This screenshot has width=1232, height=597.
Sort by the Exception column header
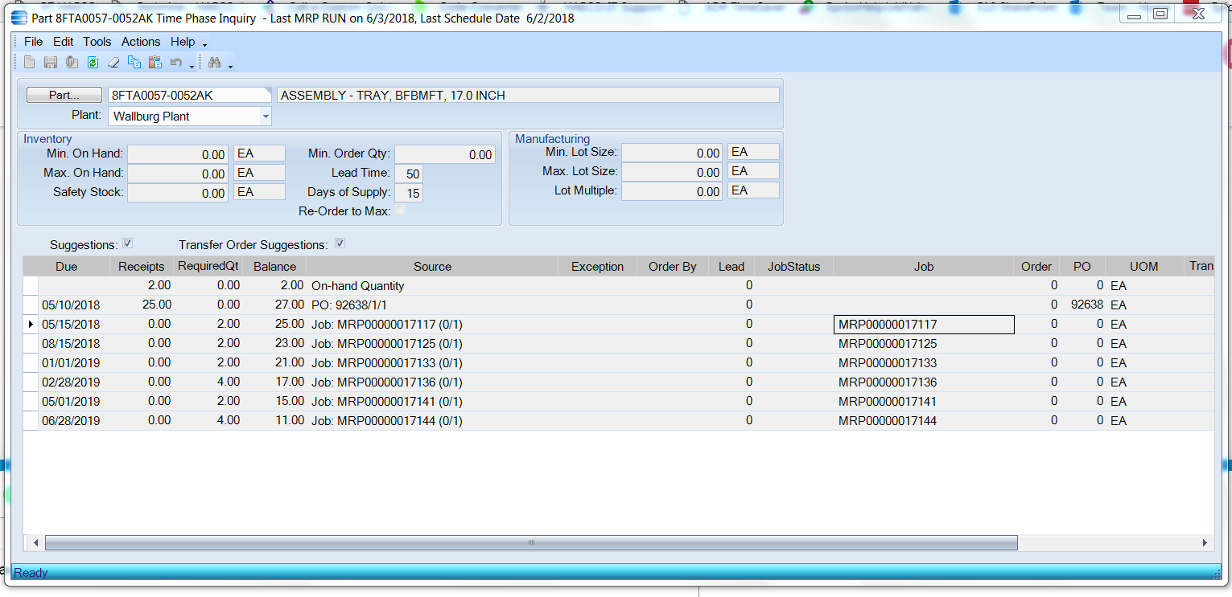[x=598, y=266]
